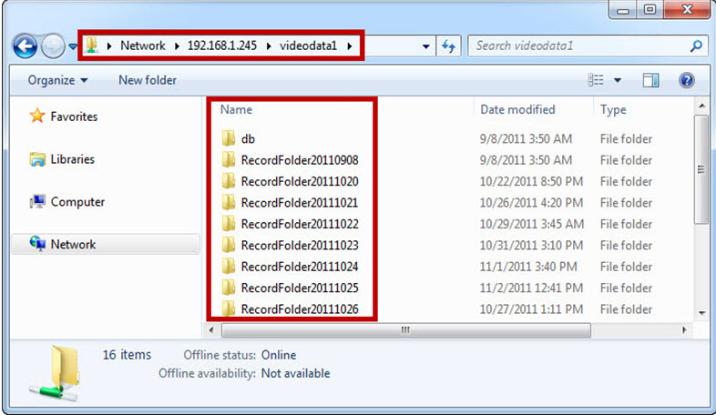Click the horizontal scrollbar right arrow
This screenshot has width=716, height=415.
683,329
